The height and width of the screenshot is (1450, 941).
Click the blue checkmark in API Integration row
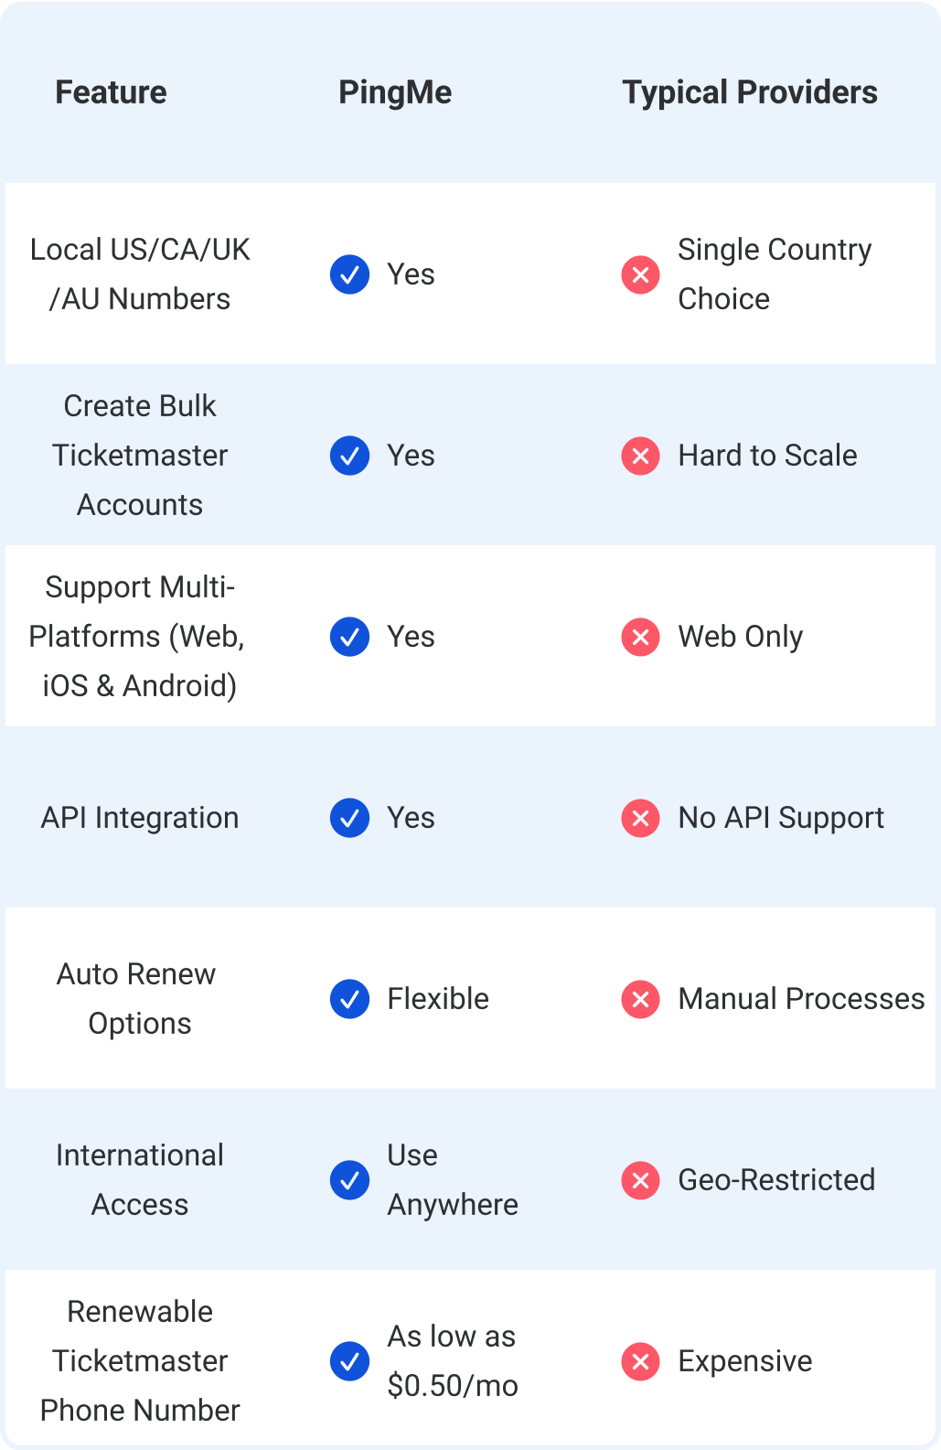pos(349,818)
